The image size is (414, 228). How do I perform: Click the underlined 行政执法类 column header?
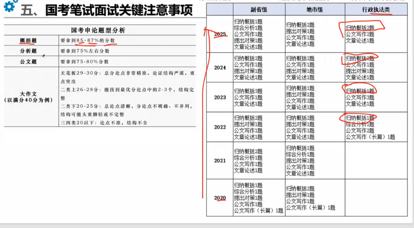click(x=376, y=10)
